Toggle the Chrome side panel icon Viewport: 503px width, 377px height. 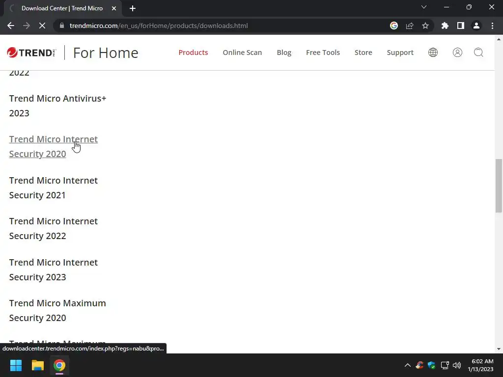click(x=460, y=26)
